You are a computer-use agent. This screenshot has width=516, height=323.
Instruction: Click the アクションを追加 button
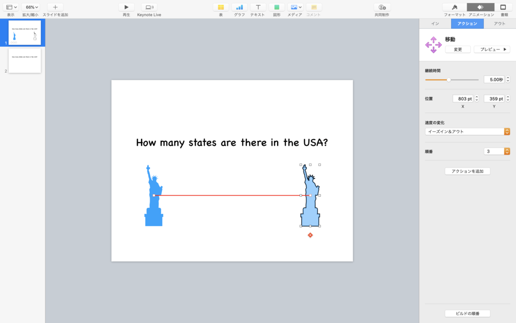[468, 171]
